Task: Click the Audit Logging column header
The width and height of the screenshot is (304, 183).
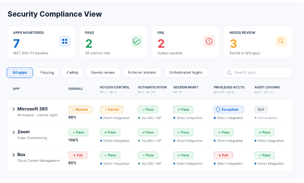Action: click(267, 88)
